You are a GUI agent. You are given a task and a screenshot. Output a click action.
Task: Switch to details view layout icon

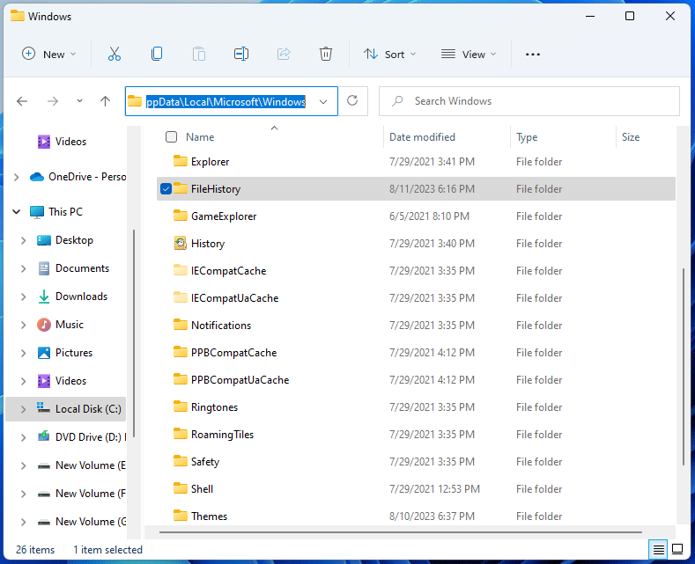click(x=658, y=549)
